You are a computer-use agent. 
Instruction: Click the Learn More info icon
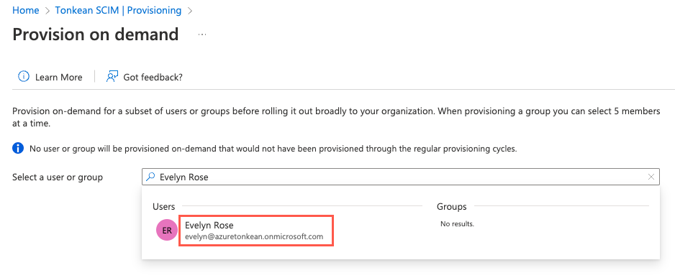pyautogui.click(x=23, y=77)
